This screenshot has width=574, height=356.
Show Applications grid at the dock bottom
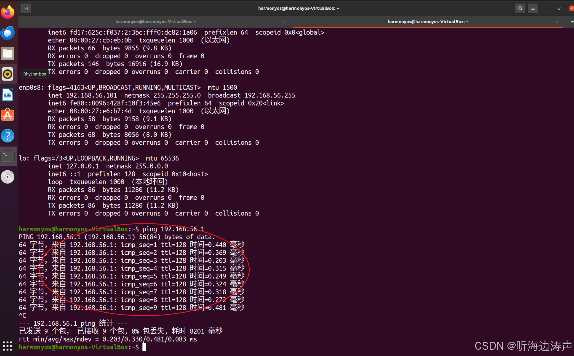[8, 346]
